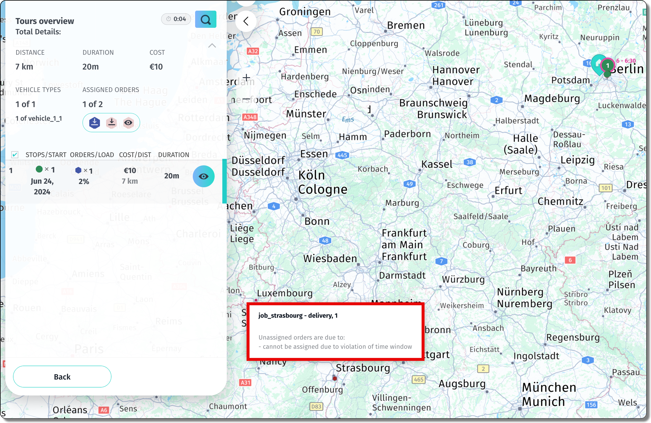Collapse the Total Details section chevron
This screenshot has width=651, height=423.
(212, 46)
